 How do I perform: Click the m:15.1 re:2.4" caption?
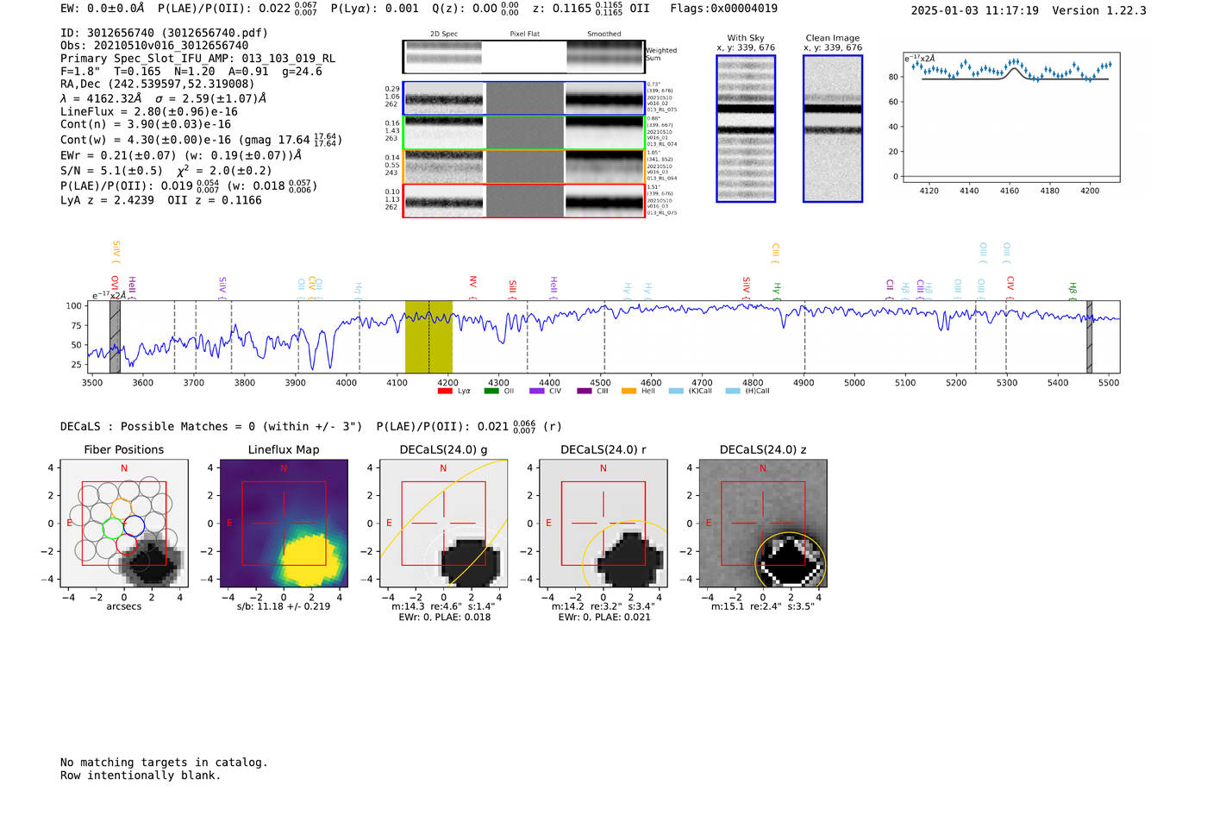[x=763, y=606]
